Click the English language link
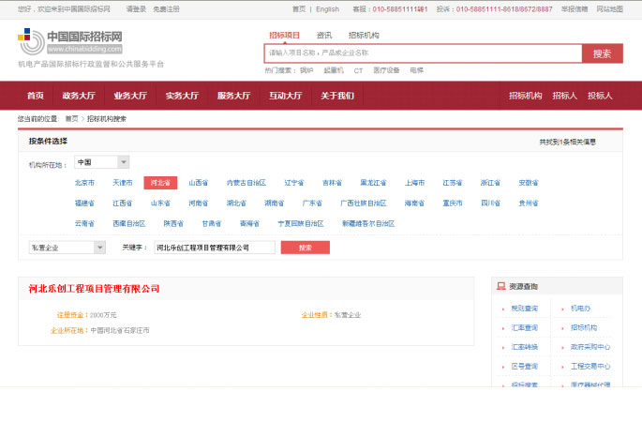 pos(327,9)
